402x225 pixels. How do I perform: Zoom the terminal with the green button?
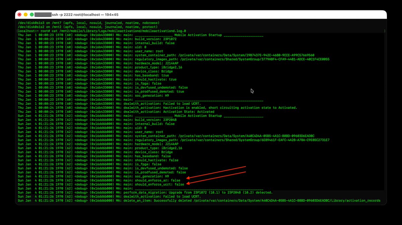point(32,15)
